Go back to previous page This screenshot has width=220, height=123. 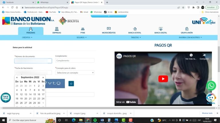pos(3,7)
